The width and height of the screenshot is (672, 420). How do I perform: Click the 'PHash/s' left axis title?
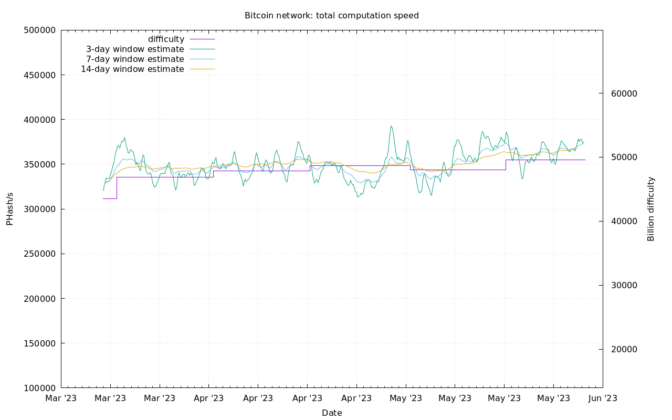pos(10,209)
